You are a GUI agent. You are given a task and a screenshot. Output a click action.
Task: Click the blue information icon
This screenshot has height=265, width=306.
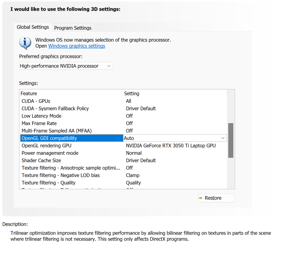(x=25, y=43)
